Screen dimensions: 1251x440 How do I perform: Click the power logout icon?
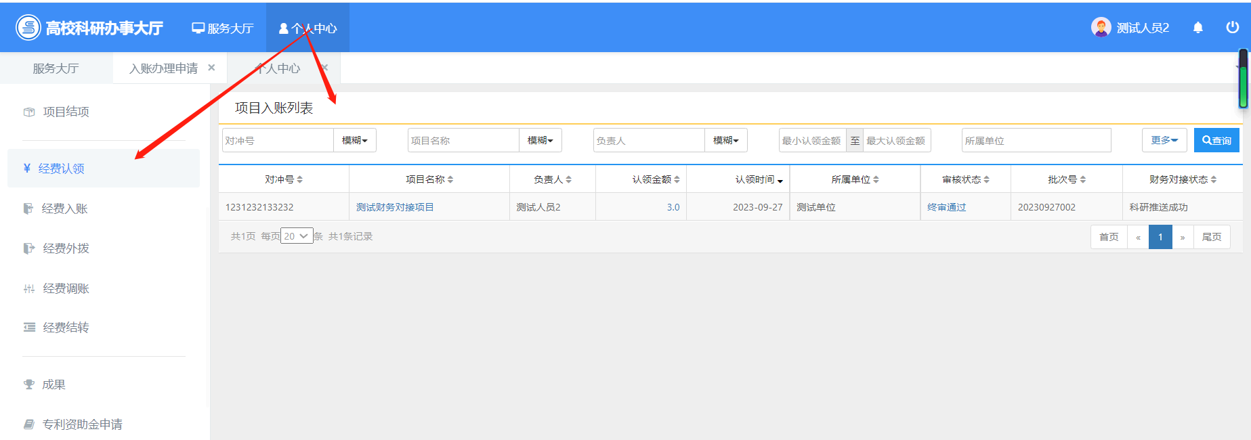(x=1232, y=27)
